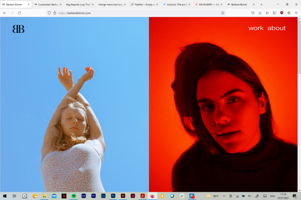Click the BB logo in the header
The image size is (301, 200).
point(19,29)
